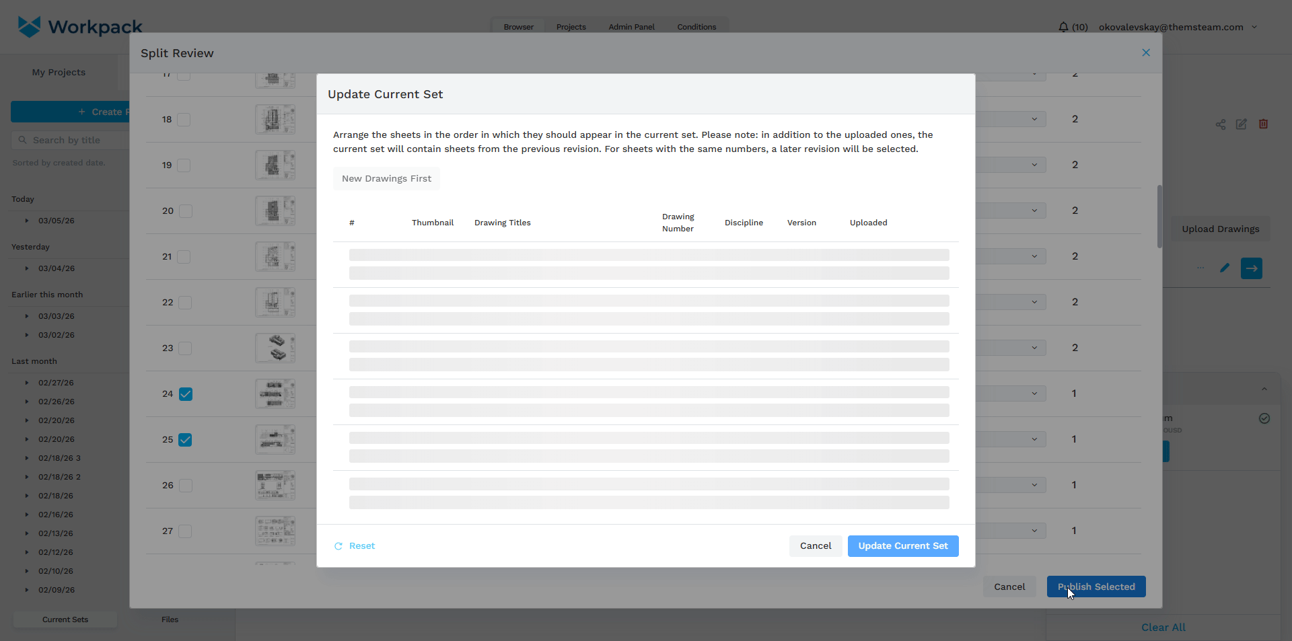Click the edit note icon beside share
1292x641 pixels.
[x=1242, y=124]
